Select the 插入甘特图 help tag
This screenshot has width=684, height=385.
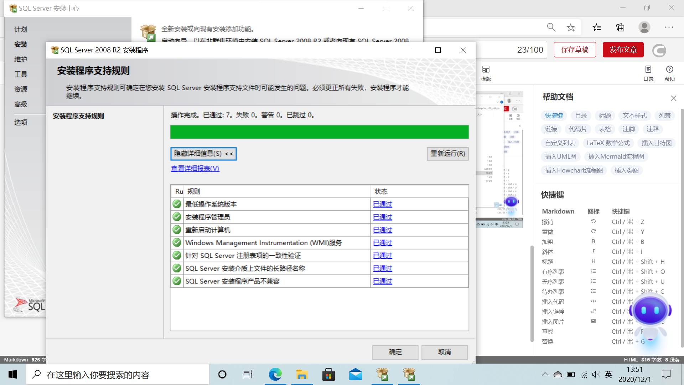coord(657,143)
